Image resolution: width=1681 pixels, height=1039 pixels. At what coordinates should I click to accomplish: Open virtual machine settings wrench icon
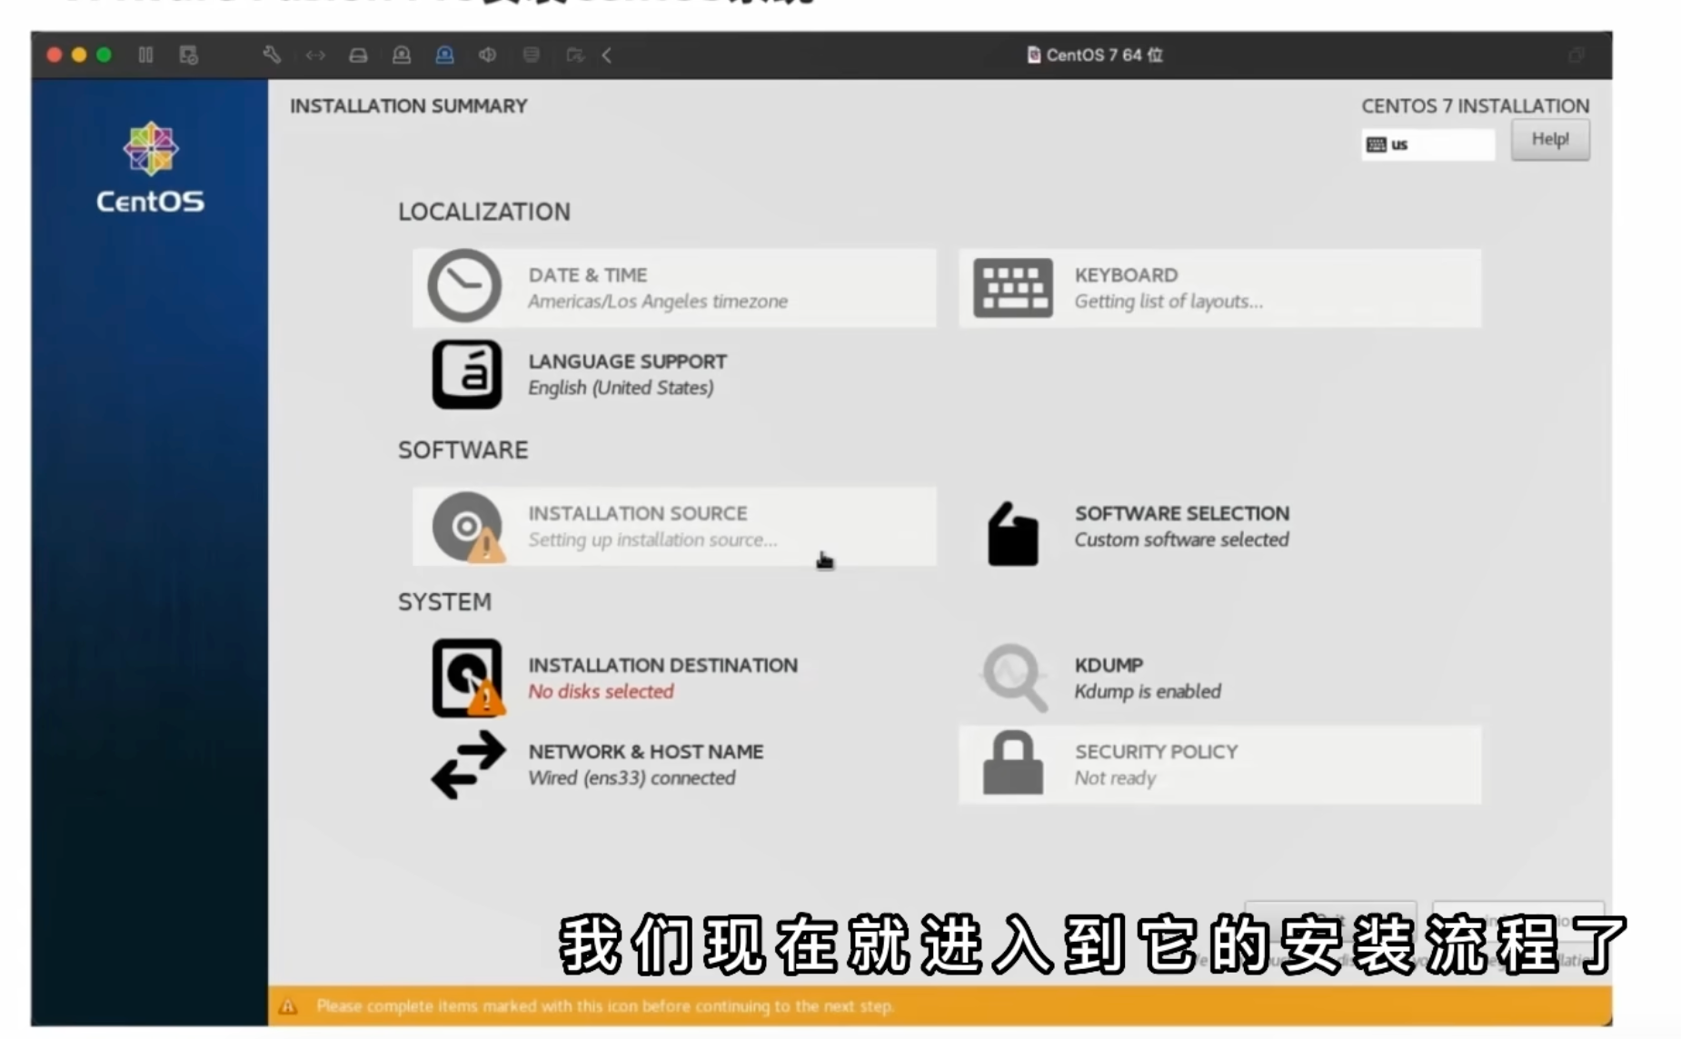point(271,55)
